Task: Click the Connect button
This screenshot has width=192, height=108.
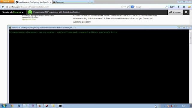Action: pyautogui.click(x=175, y=12)
